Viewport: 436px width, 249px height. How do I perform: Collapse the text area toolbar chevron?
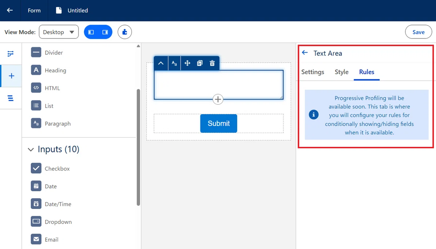click(161, 63)
